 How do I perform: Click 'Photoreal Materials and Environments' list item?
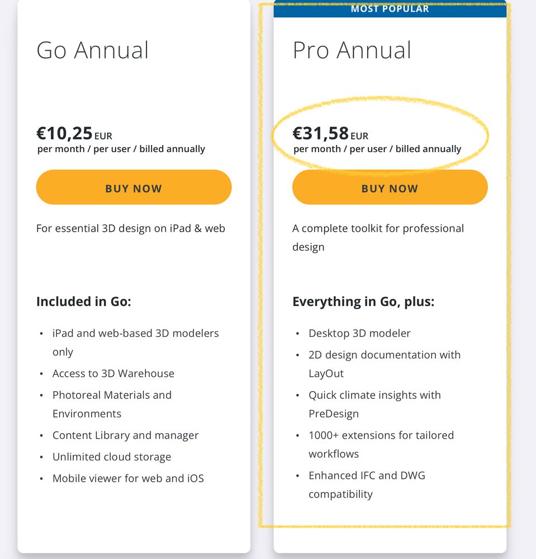point(112,404)
